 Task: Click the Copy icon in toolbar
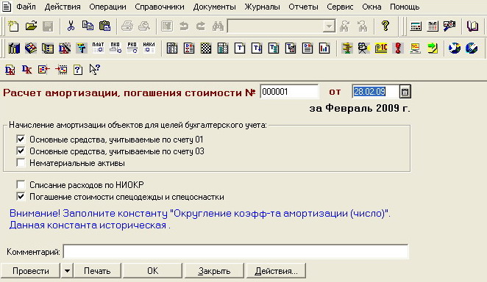click(x=88, y=26)
